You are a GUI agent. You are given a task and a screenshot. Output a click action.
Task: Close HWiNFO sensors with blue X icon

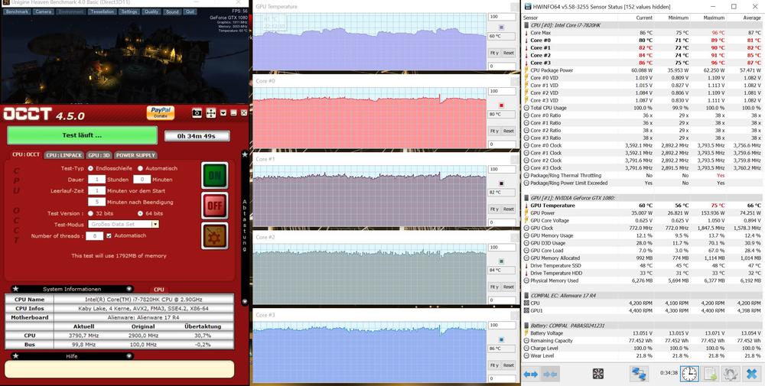[751, 374]
